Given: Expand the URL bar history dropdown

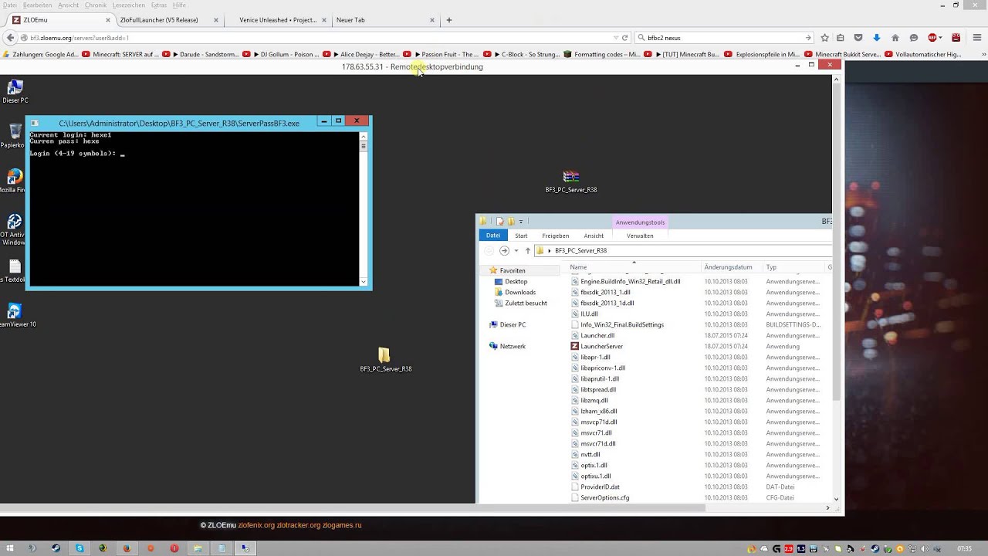Looking at the screenshot, I should point(615,37).
